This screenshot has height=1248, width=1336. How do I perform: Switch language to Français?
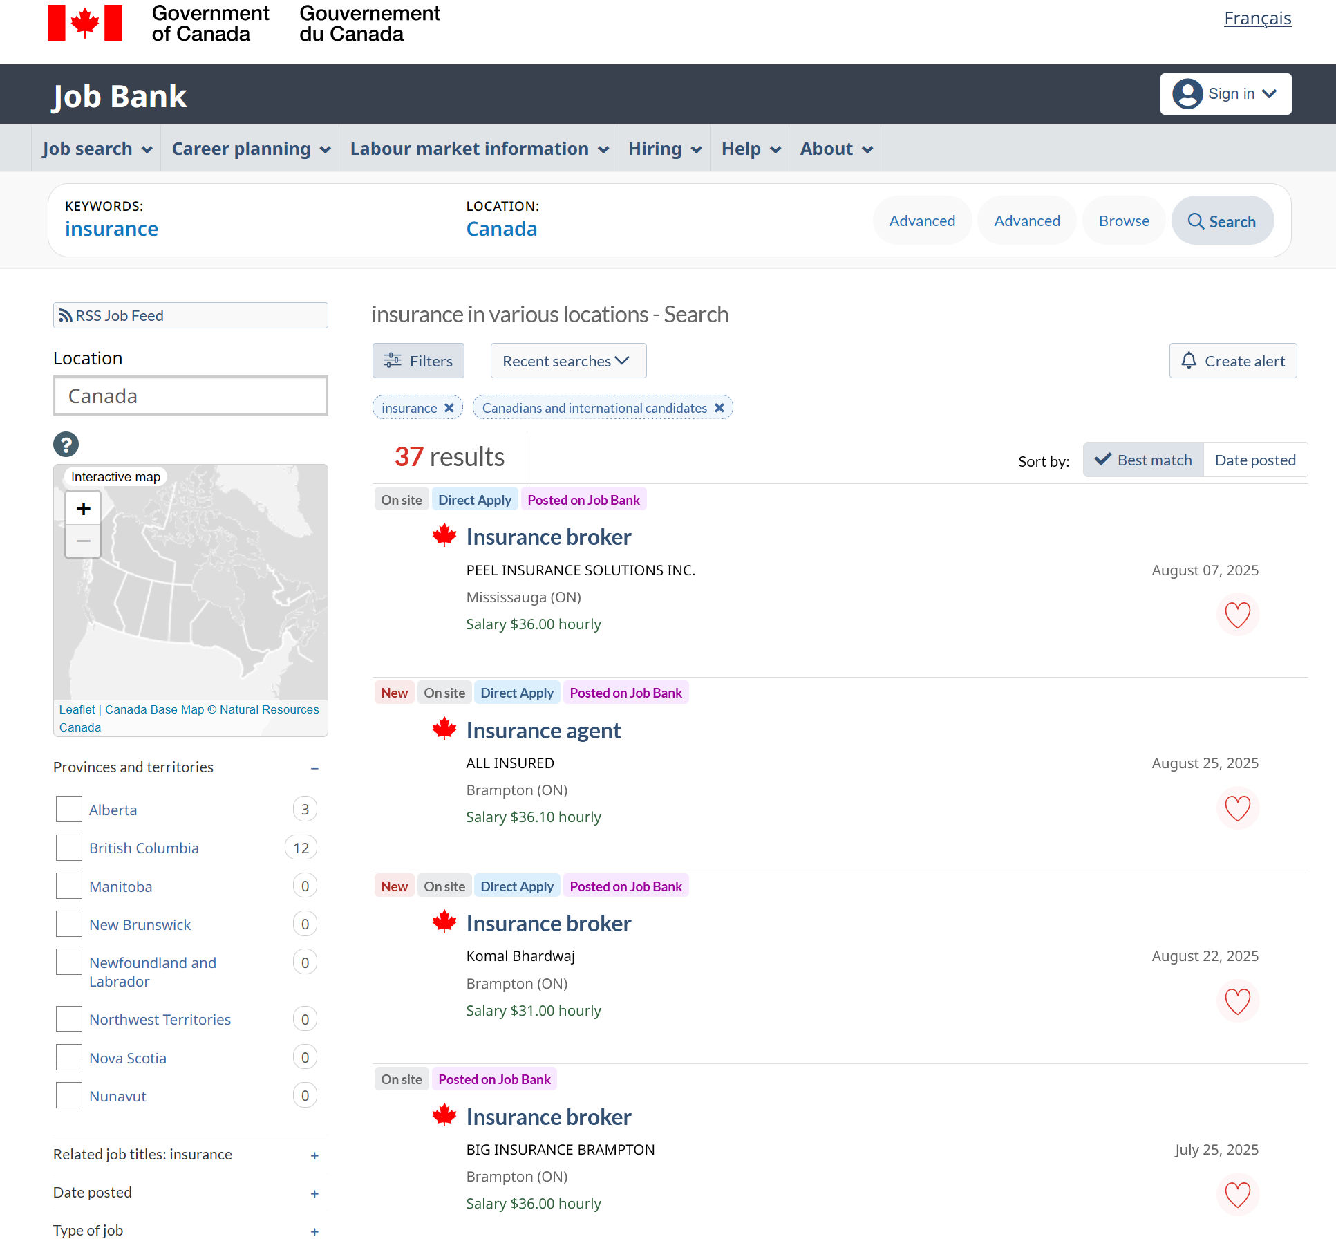[1257, 19]
